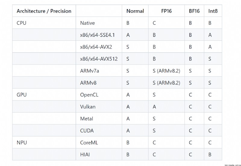Select the x86/x64-AVX512 cell

point(99,59)
